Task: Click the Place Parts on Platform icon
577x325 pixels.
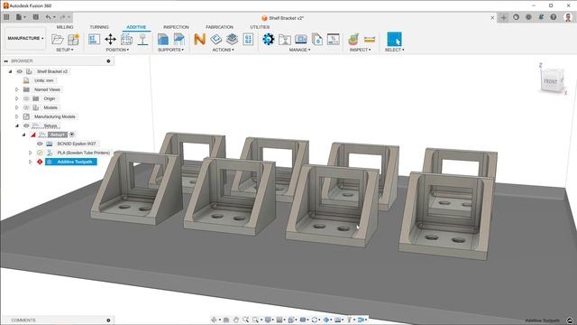Action: (x=142, y=39)
